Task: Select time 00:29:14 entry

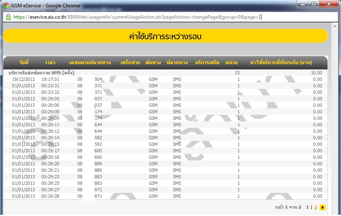Action: 50,138
